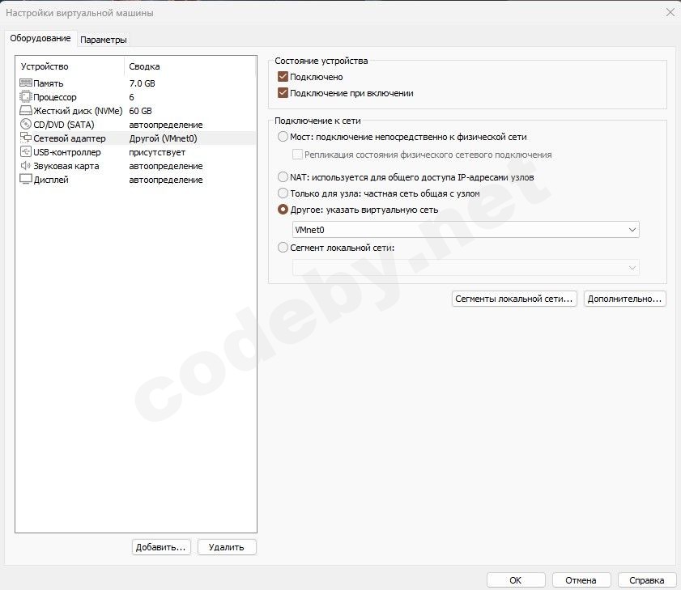
Task: Click the CD/DVD (SATA) disc icon
Action: click(x=26, y=124)
